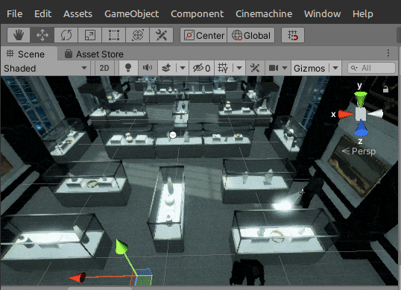Toggle pivot mode Center button

point(203,35)
